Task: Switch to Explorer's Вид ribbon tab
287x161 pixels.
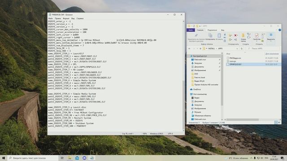Action: pos(222,30)
